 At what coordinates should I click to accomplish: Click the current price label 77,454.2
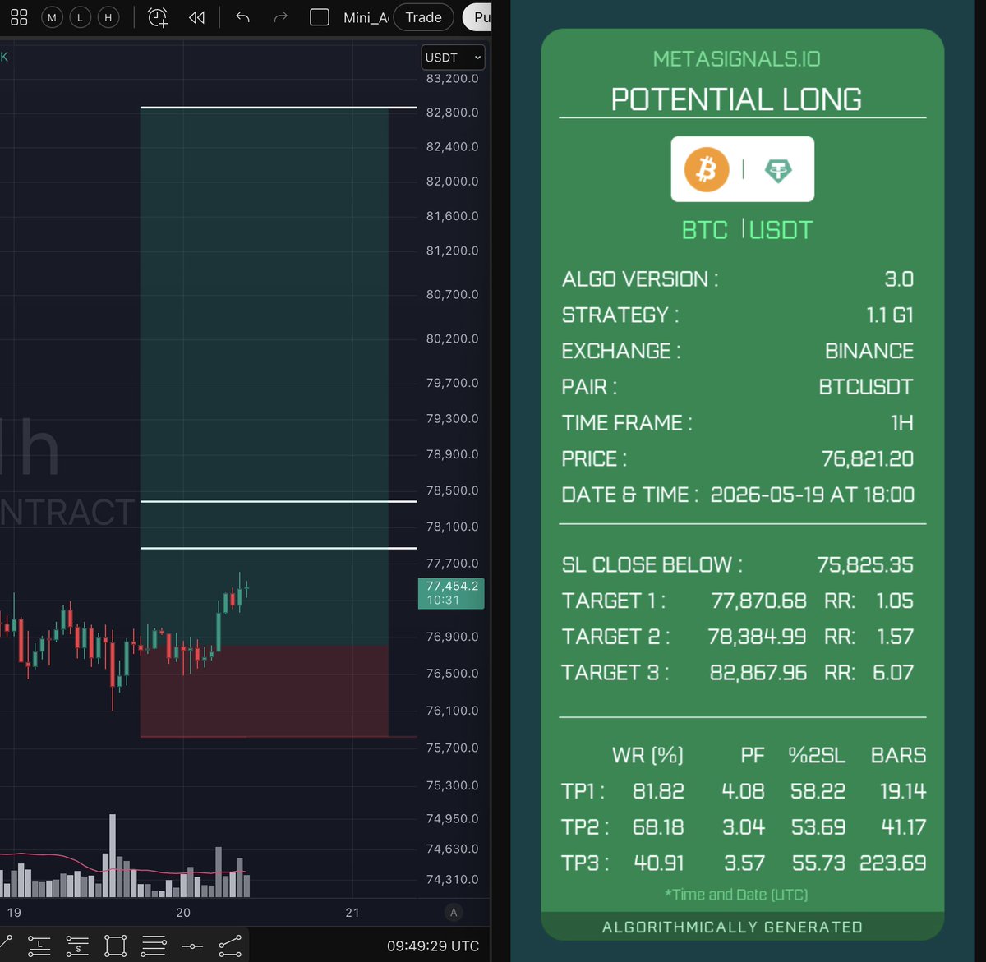(x=451, y=593)
